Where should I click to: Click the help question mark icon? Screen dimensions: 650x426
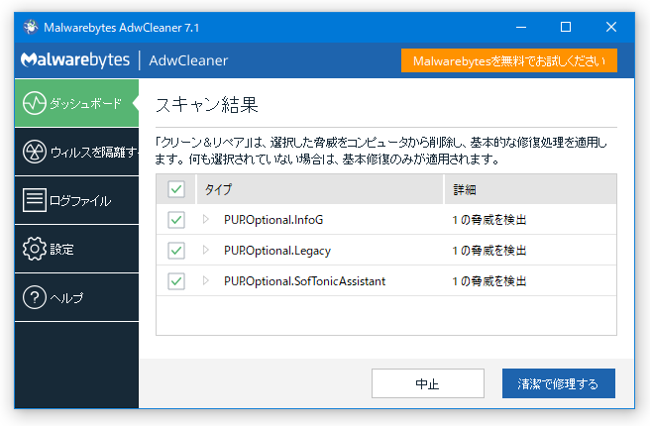(35, 297)
